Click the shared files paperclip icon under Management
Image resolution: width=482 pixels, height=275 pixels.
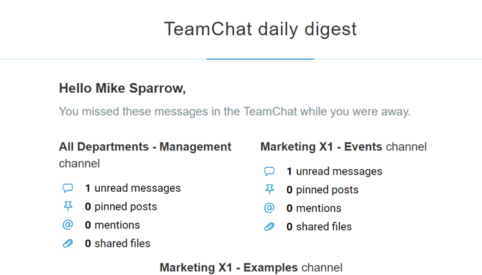(68, 243)
